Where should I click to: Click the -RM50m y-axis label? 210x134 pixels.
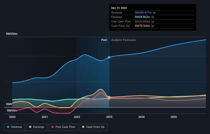tap(12, 110)
